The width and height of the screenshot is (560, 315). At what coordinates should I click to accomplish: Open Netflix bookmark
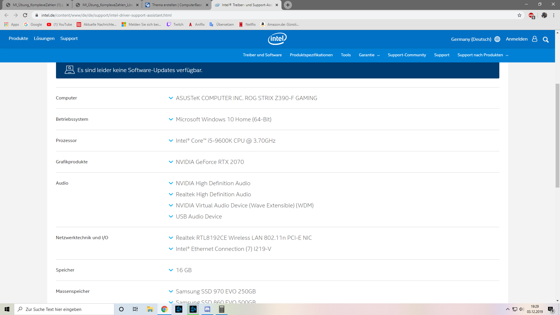coord(247,24)
